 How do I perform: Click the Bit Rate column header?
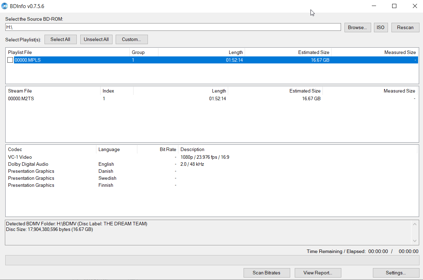coord(158,149)
